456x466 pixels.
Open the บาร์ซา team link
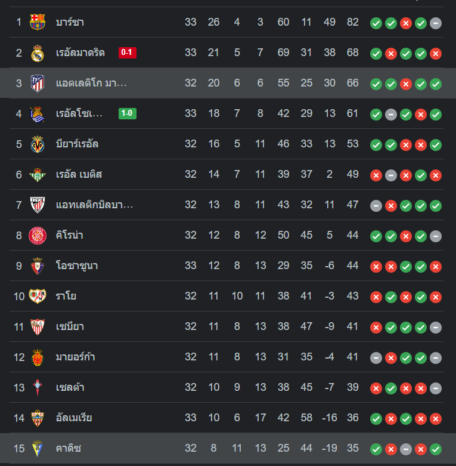click(x=69, y=23)
